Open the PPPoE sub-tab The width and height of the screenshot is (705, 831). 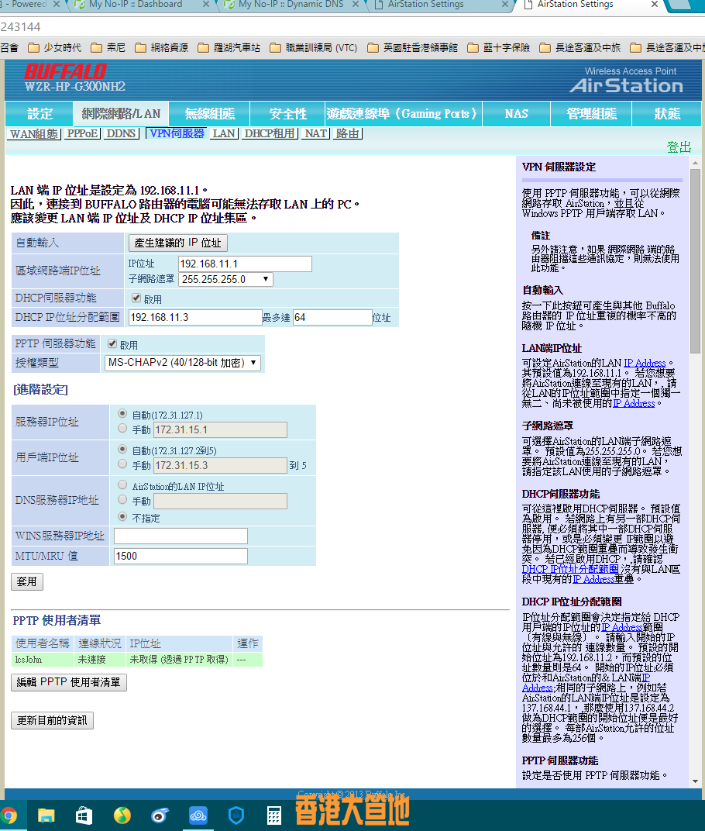83,133
